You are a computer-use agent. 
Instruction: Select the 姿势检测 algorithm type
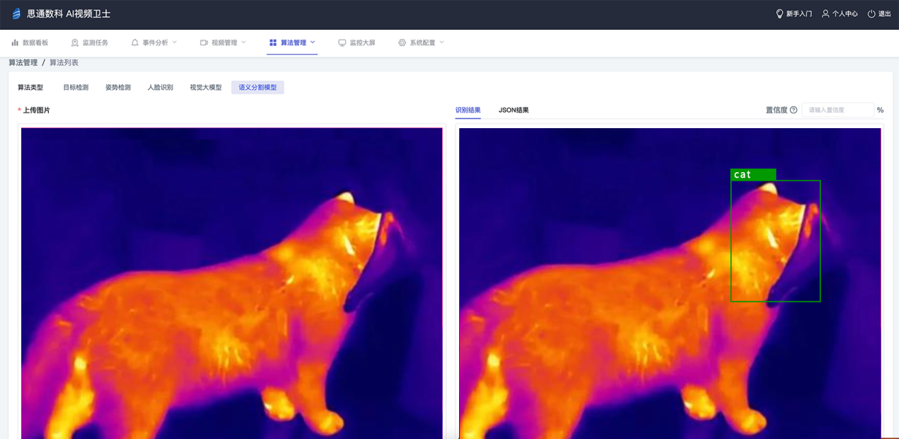pos(118,88)
